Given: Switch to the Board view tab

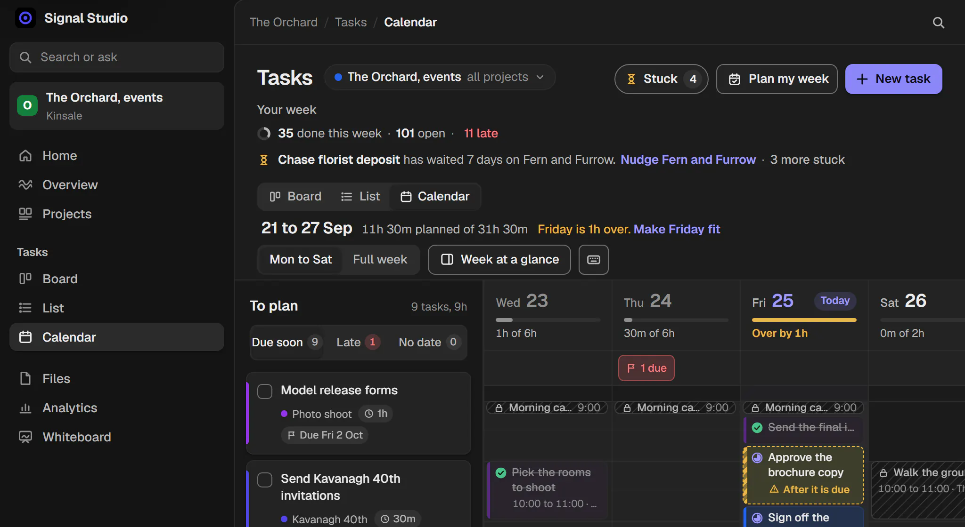Looking at the screenshot, I should tap(295, 196).
